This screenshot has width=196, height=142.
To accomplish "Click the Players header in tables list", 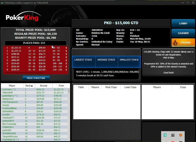I will pyautogui.click(x=95, y=87).
